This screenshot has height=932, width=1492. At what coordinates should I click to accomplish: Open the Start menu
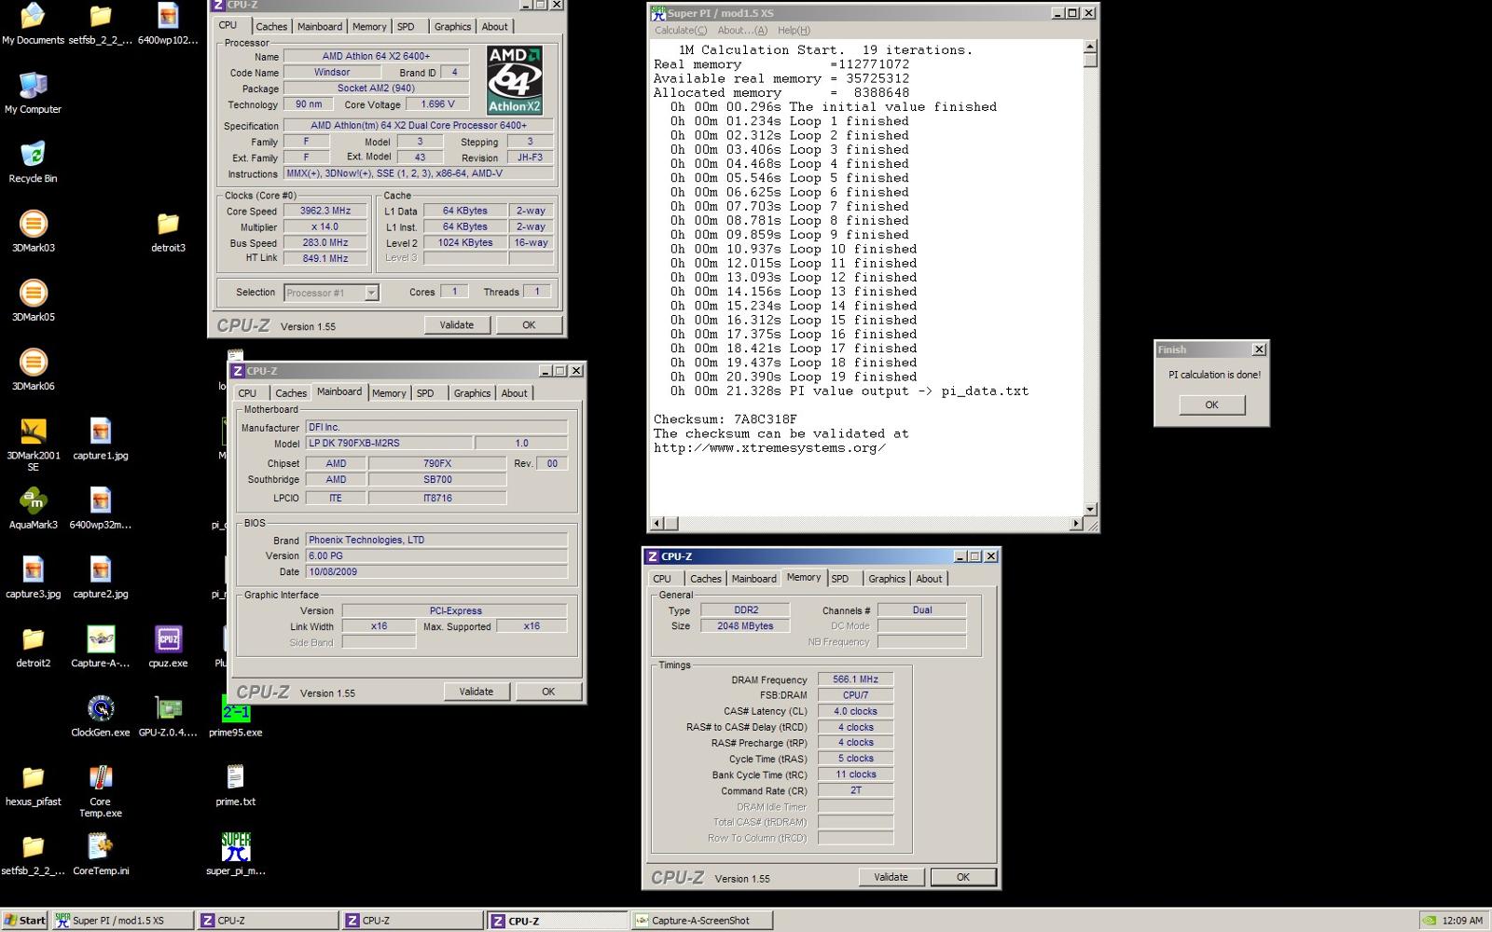25,920
